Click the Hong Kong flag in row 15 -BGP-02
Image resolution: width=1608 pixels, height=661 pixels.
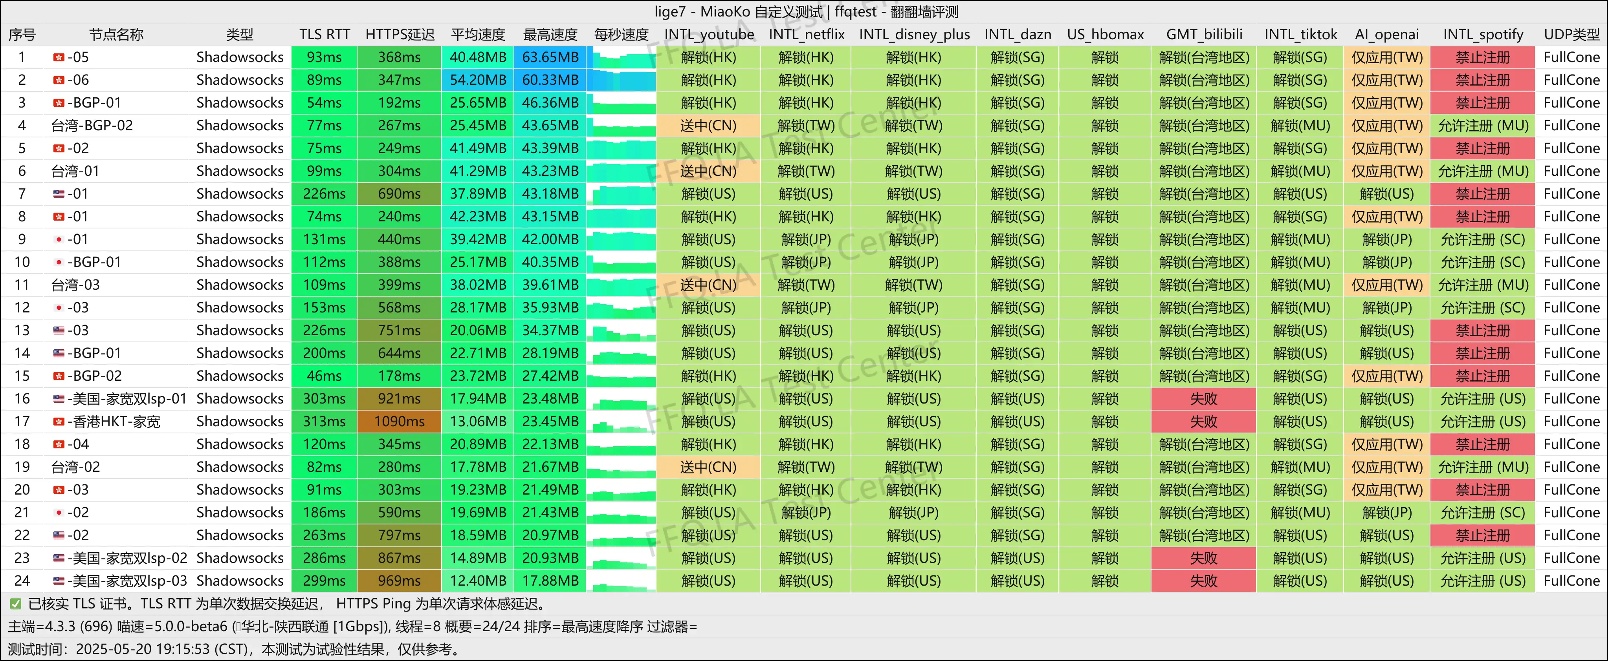click(59, 376)
